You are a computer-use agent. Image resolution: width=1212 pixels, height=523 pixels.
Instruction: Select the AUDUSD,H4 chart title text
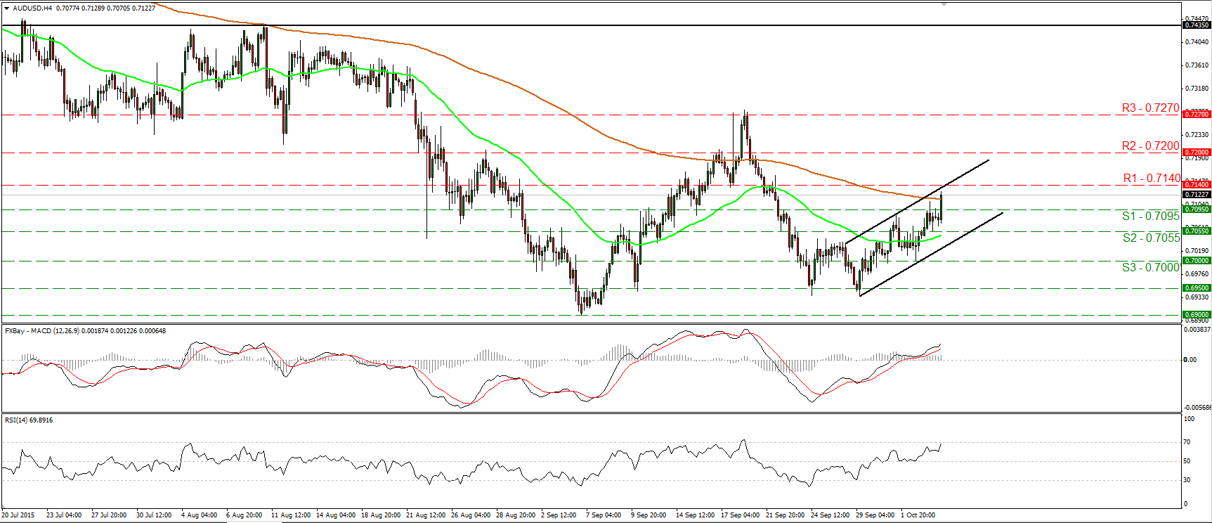click(32, 8)
